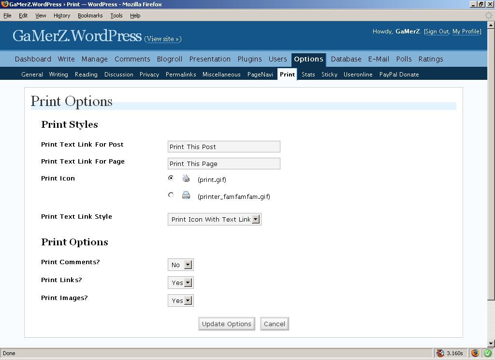Click the print.gif printer icon
The height and width of the screenshot is (360, 495).
(186, 179)
